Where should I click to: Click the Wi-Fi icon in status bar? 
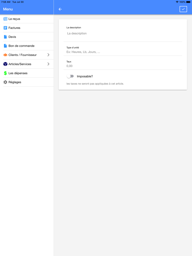click(177, 2)
